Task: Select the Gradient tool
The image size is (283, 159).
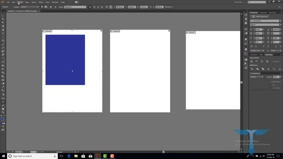Action: 3,83
